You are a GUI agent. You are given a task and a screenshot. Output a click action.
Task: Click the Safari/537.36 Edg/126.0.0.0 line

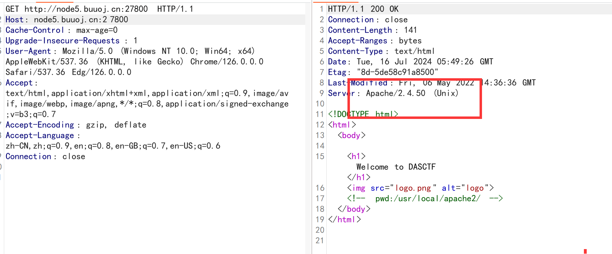[69, 72]
